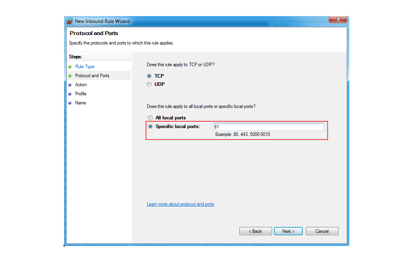Image resolution: width=413 pixels, height=262 pixels.
Task: Click the 'Protocol and Ports' heading
Action: [94, 33]
